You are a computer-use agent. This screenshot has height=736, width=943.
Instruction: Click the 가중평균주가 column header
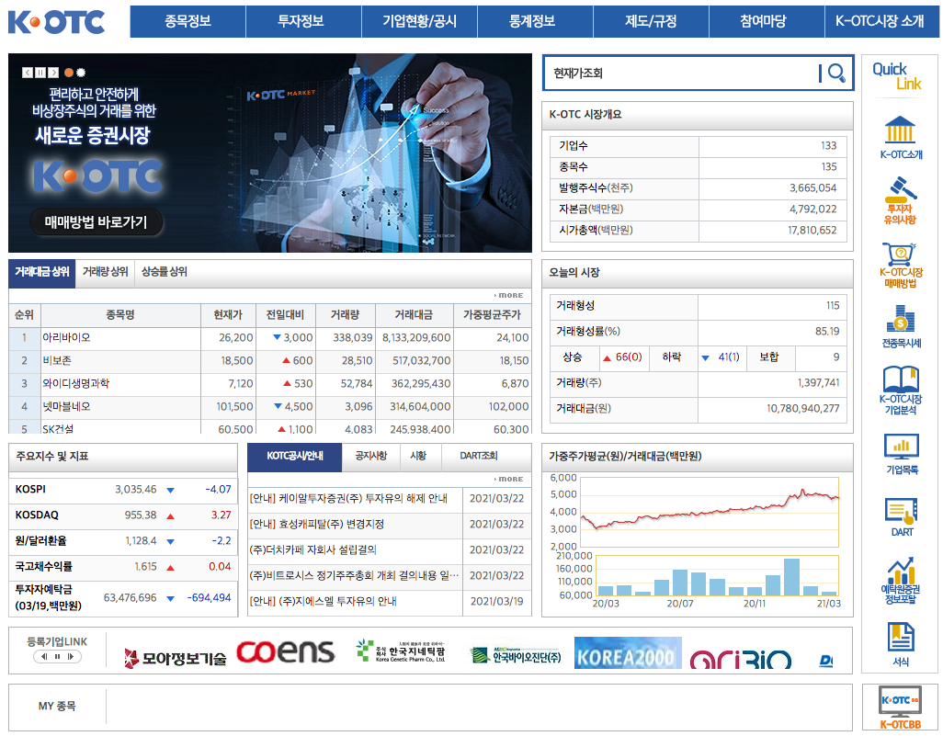pos(492,315)
